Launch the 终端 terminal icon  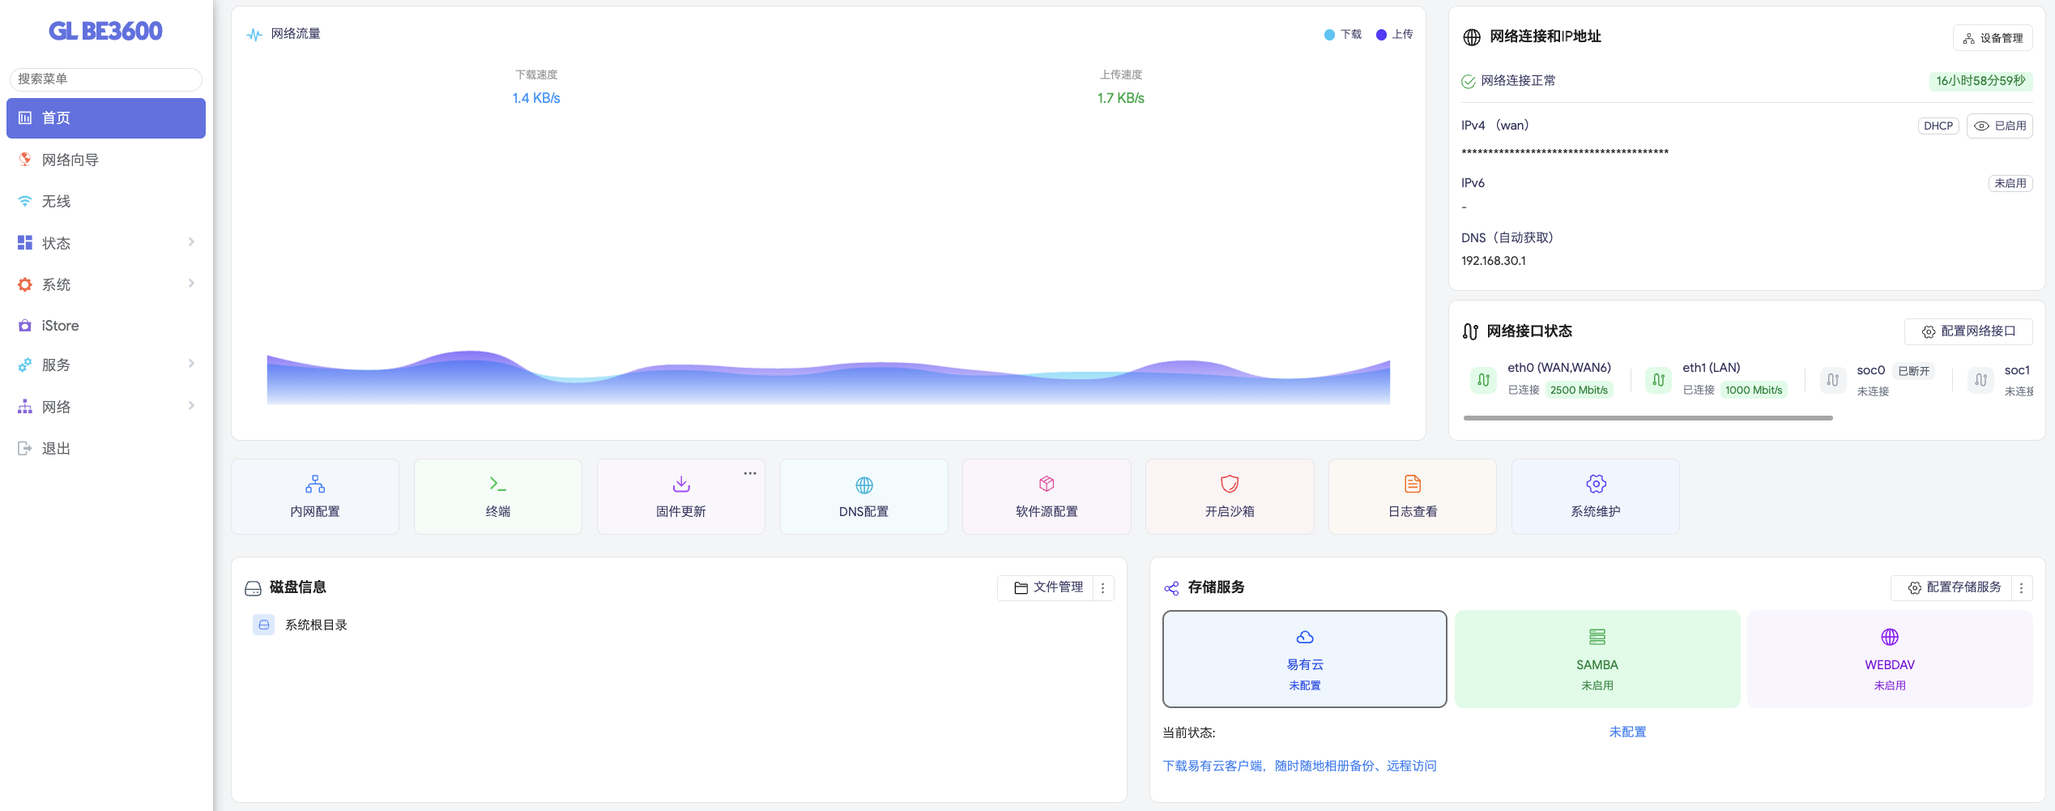tap(497, 484)
